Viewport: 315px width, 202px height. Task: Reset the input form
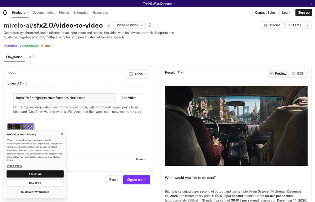coord(113,180)
